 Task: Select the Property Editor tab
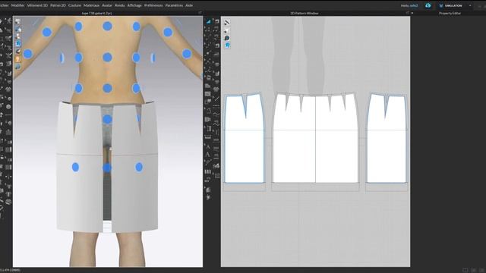click(x=450, y=14)
